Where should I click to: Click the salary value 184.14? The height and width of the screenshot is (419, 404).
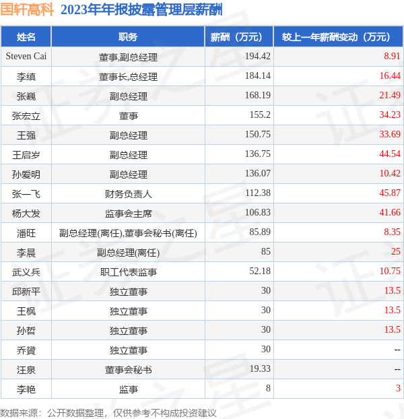tap(258, 75)
